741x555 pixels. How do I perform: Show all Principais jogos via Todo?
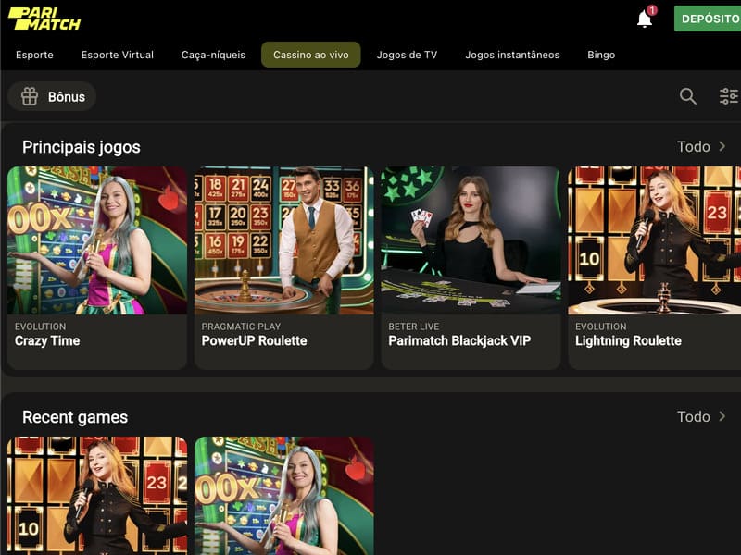tap(701, 147)
